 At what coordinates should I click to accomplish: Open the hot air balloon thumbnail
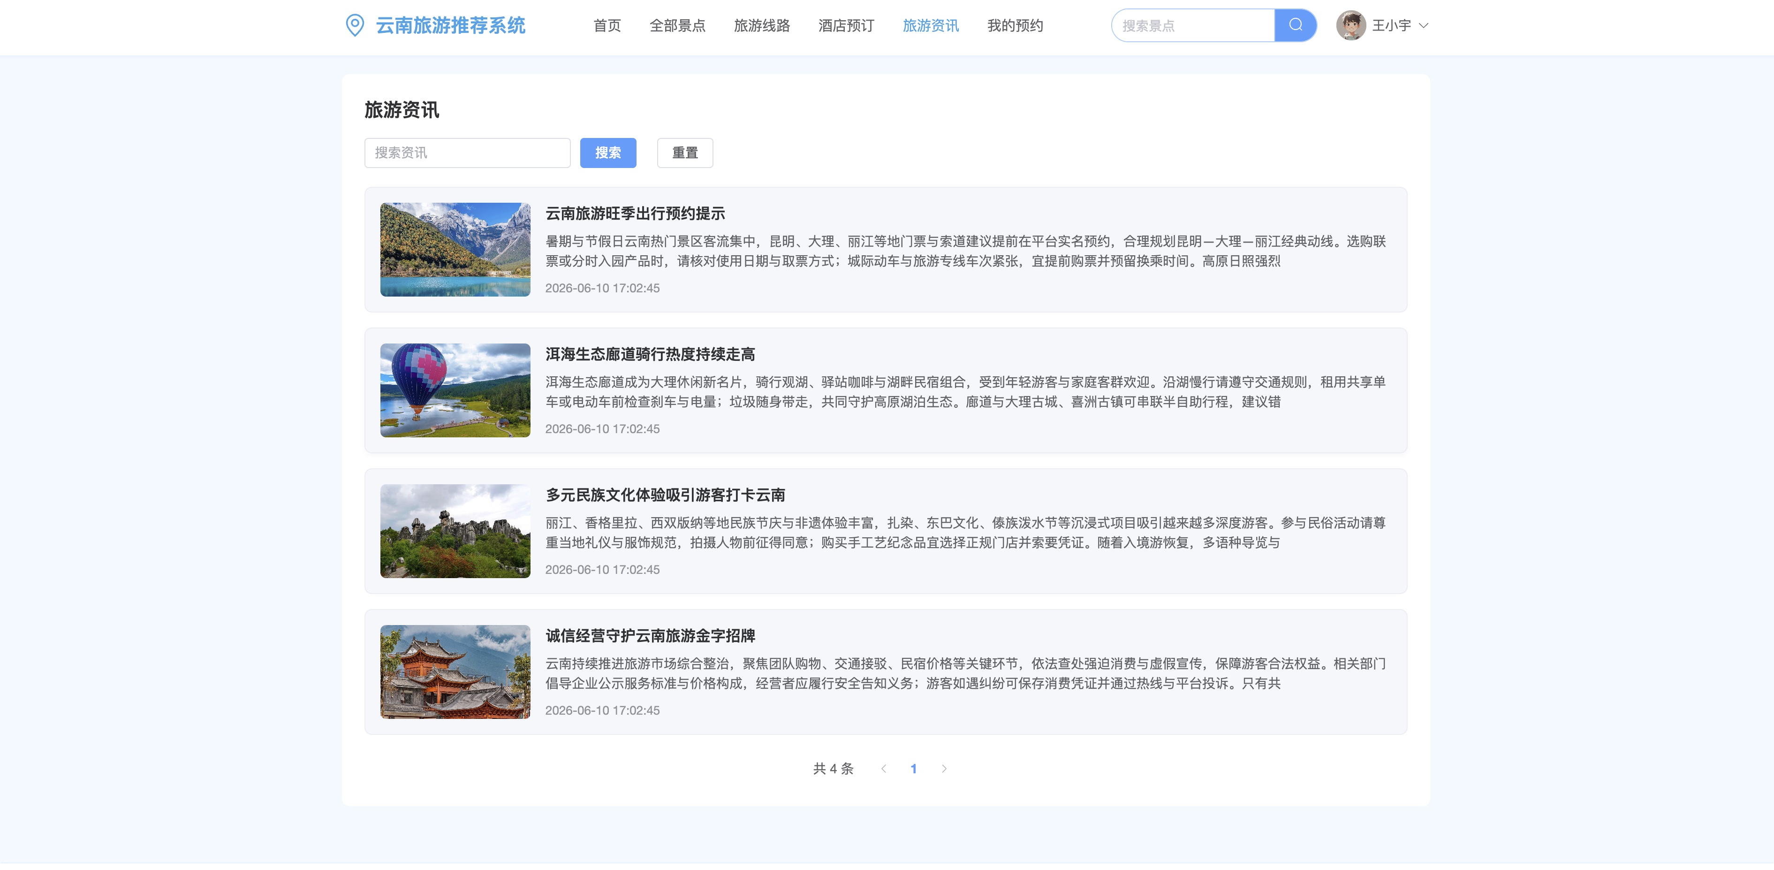(455, 390)
